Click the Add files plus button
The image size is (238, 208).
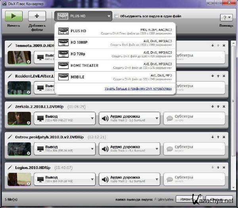point(37,16)
